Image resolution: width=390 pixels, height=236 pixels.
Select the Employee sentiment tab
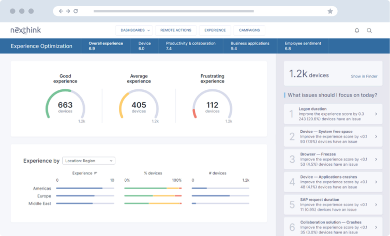[x=302, y=46]
